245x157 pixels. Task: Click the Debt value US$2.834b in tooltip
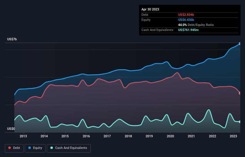click(x=186, y=15)
